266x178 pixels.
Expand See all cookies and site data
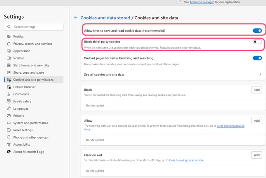pos(260,74)
